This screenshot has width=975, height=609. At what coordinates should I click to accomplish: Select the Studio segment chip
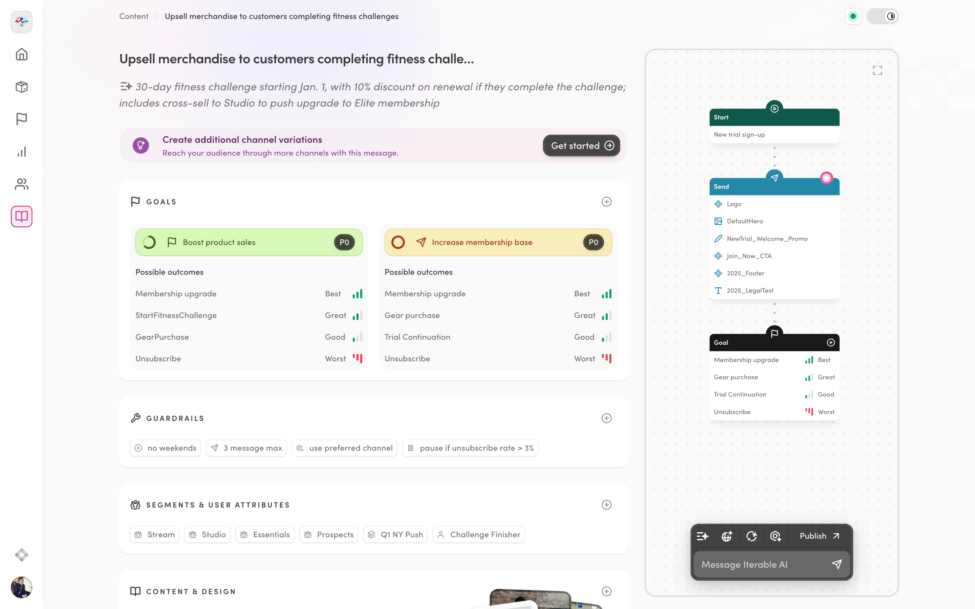pos(207,535)
